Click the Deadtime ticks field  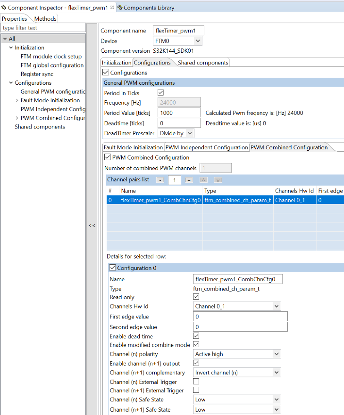pyautogui.click(x=179, y=123)
